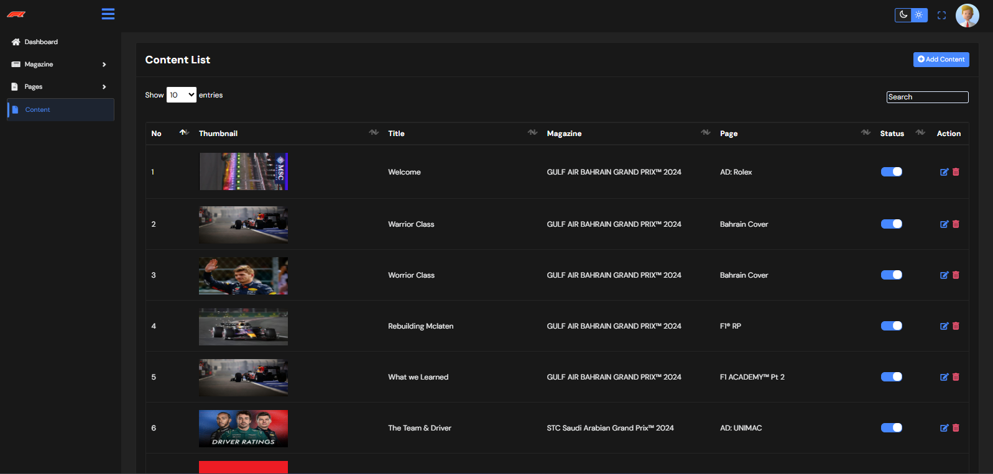
Task: Click the Dashboard home icon
Action: click(x=16, y=42)
